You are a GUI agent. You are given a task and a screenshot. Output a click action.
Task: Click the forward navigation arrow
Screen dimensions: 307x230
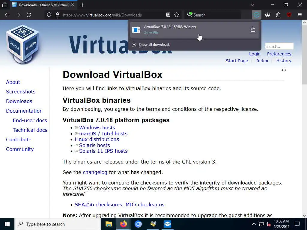[x=18, y=15]
